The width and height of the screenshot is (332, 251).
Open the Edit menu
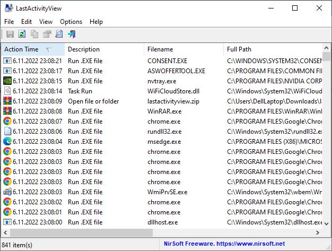pyautogui.click(x=27, y=22)
